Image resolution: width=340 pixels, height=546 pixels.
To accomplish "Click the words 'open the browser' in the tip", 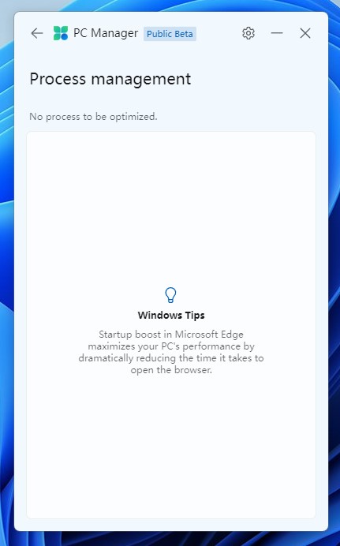I will pyautogui.click(x=171, y=370).
